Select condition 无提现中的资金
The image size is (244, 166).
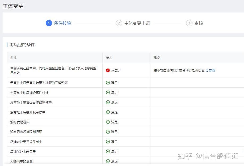coord(21,161)
